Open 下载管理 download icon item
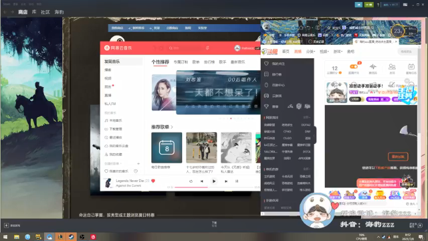This screenshot has height=241, width=428. pyautogui.click(x=113, y=129)
